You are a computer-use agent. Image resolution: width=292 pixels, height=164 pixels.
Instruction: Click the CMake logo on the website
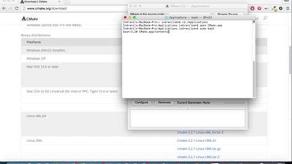click(30, 19)
